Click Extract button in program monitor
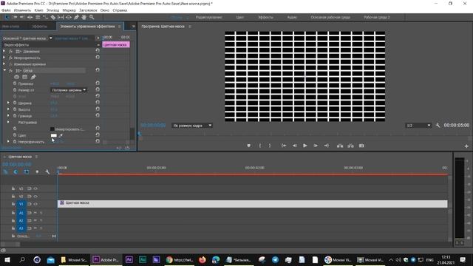473x266 pixels. pos(350,146)
